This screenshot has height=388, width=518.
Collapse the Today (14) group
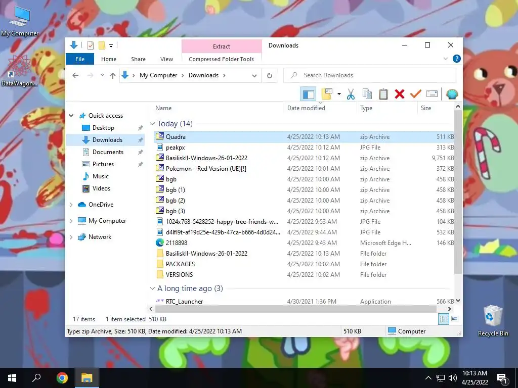click(152, 124)
